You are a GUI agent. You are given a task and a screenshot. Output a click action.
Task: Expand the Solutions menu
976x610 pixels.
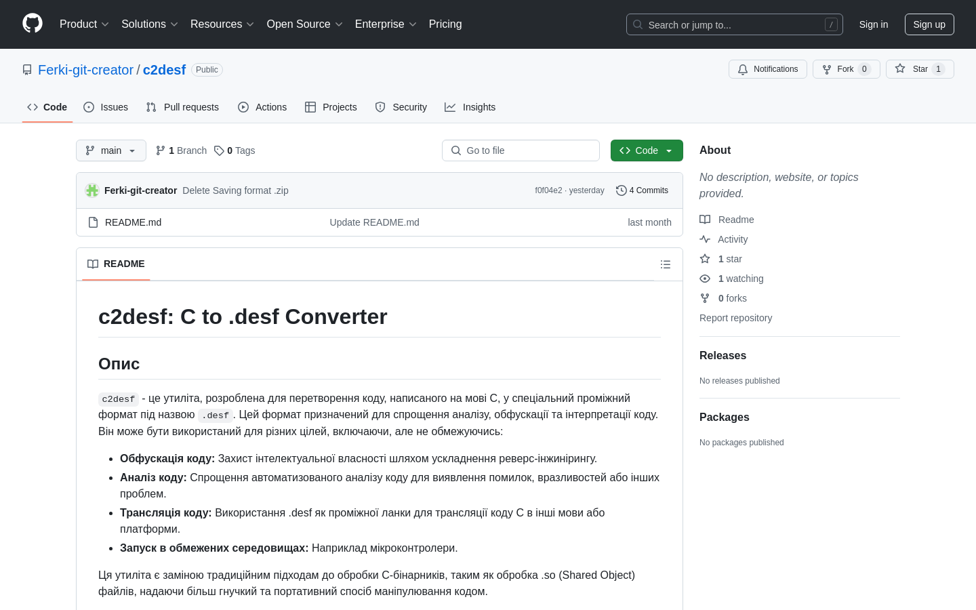tap(150, 24)
